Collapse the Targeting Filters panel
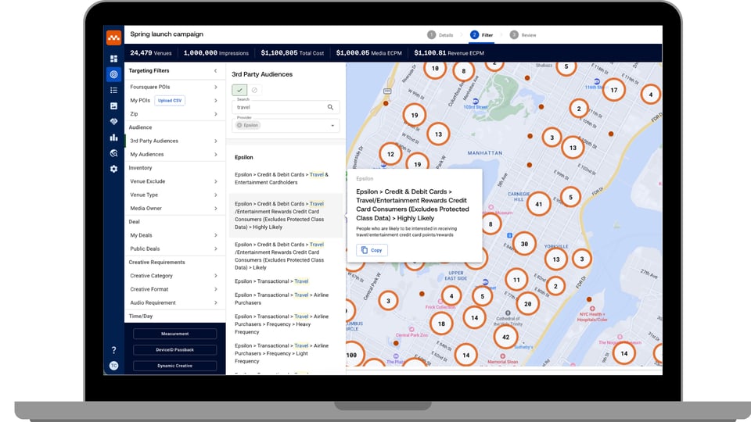Image resolution: width=751 pixels, height=422 pixels. [215, 71]
